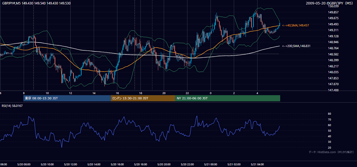Screen dimensions: 357x167
Task: Click hour label 22 under price chart
Action: (187, 93)
